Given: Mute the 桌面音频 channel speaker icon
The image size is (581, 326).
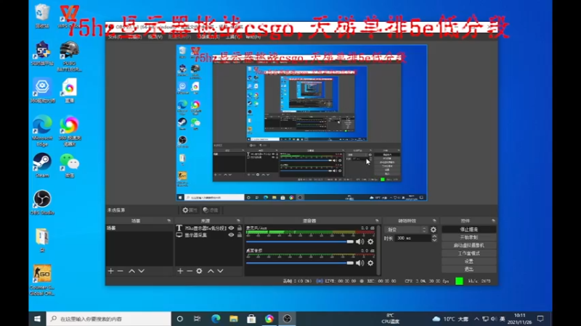Looking at the screenshot, I should pyautogui.click(x=359, y=263).
